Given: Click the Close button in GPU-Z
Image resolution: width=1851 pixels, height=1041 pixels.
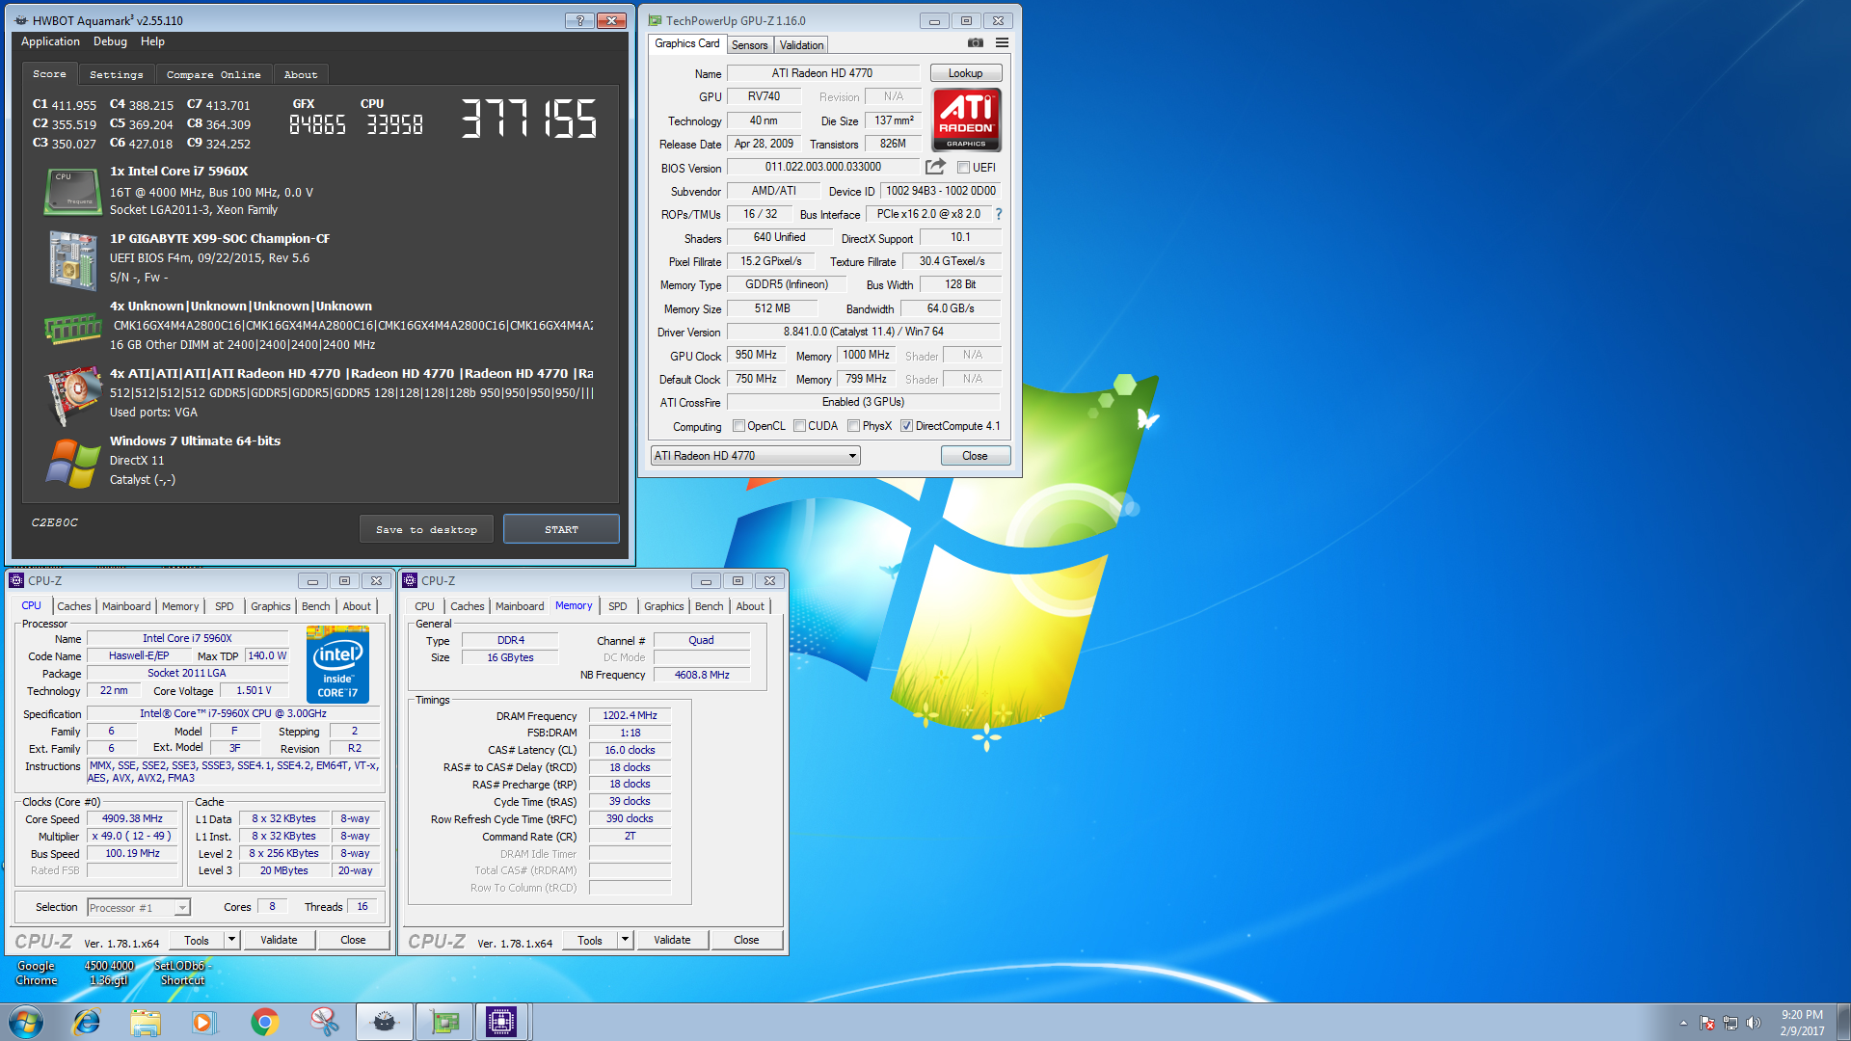Looking at the screenshot, I should (x=975, y=456).
